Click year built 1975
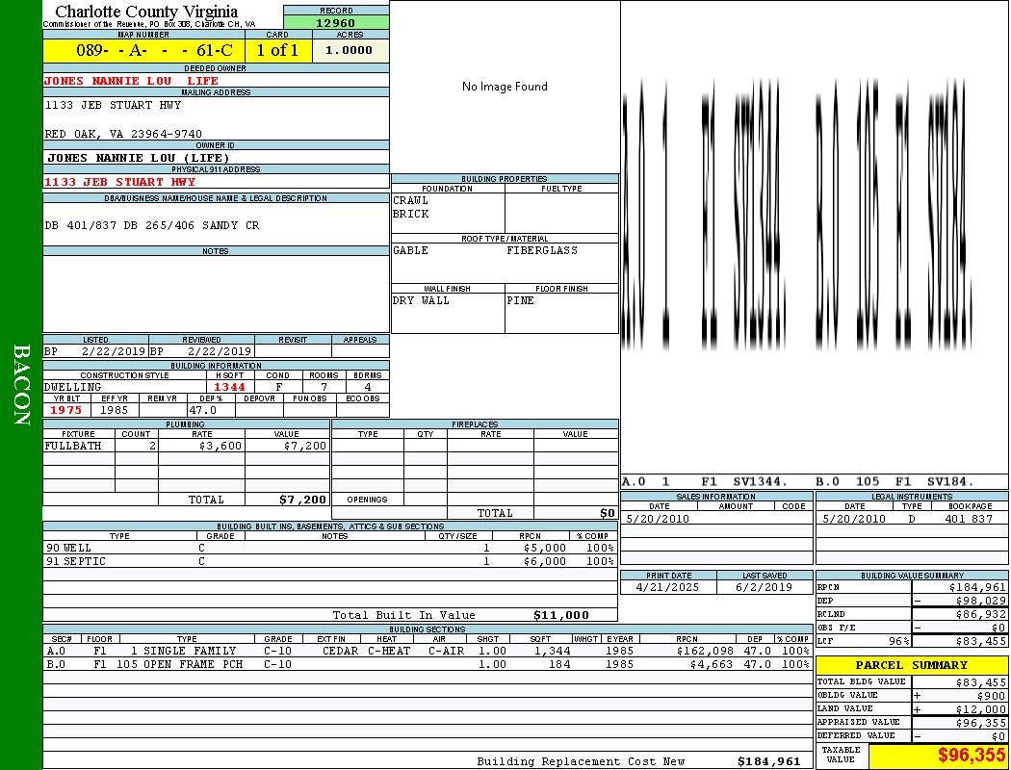 [66, 410]
